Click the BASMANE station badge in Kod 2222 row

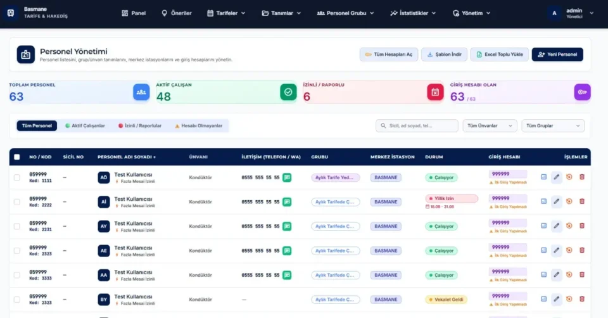point(386,202)
